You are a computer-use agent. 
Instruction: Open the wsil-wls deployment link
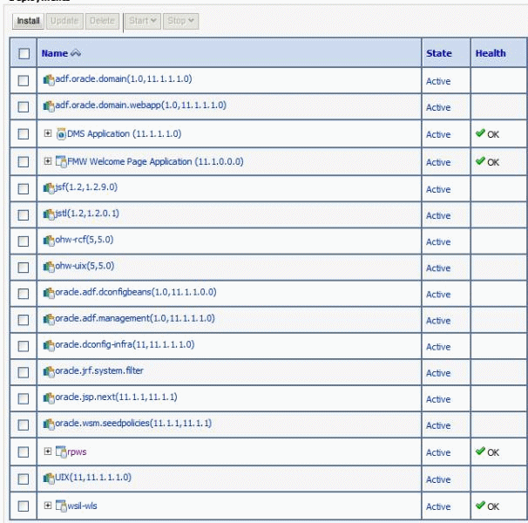82,506
